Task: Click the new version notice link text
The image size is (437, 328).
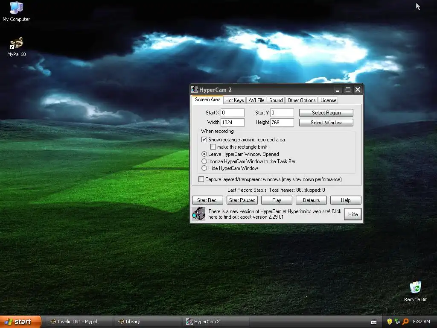Action: click(x=275, y=214)
